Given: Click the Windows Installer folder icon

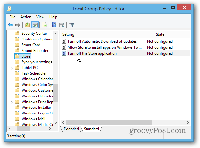Looking at the screenshot, I should (17, 108).
